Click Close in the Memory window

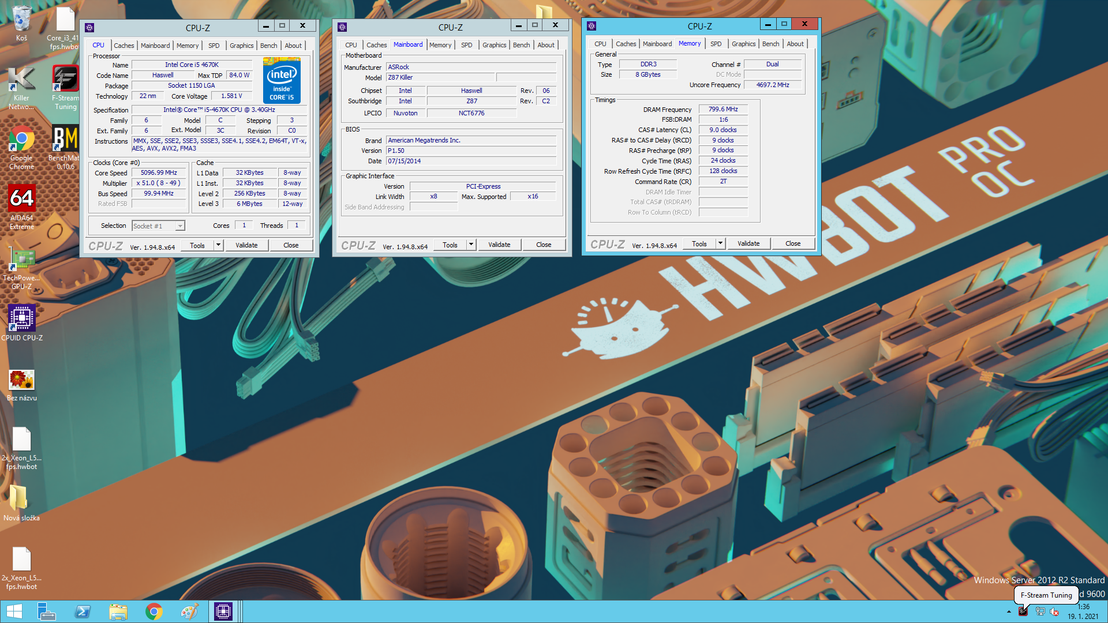(x=793, y=243)
